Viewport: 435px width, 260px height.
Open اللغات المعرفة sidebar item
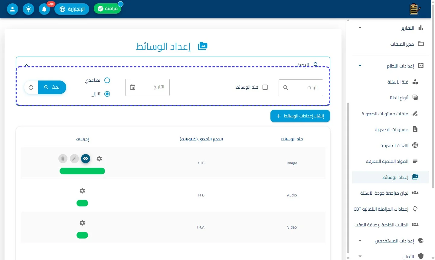(391, 145)
